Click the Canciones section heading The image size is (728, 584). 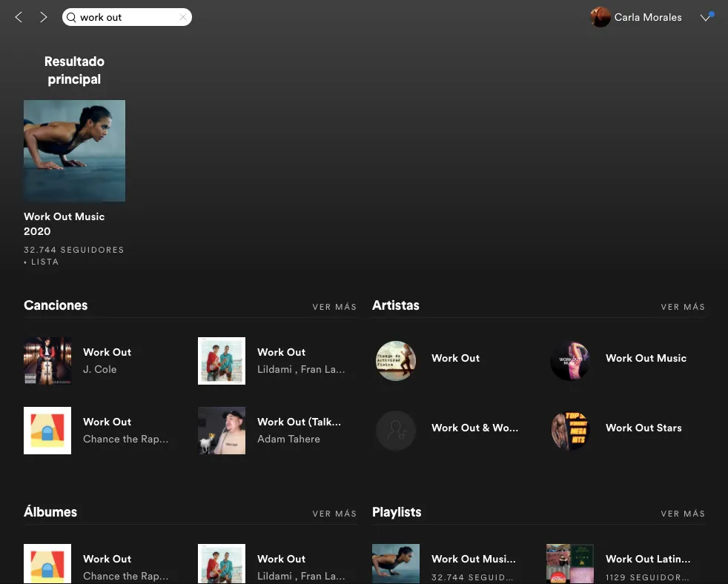56,305
